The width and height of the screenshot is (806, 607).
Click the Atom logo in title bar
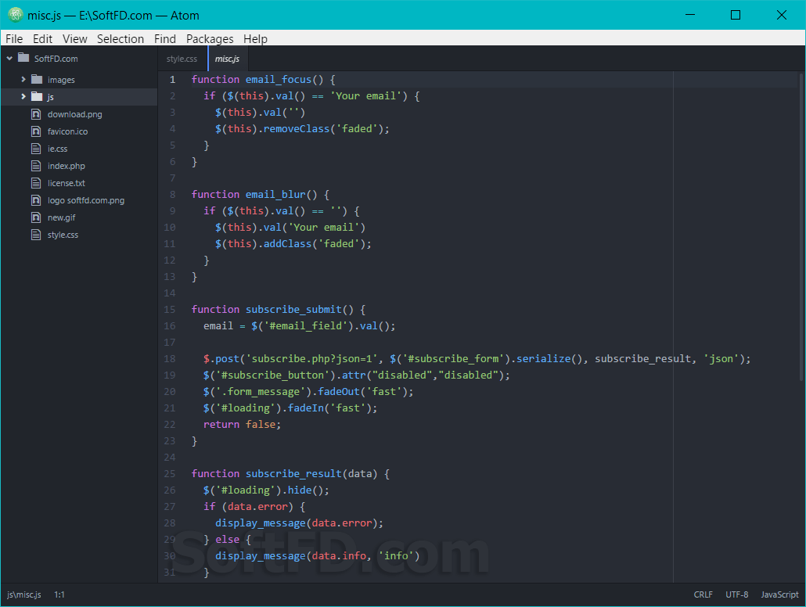[15, 15]
